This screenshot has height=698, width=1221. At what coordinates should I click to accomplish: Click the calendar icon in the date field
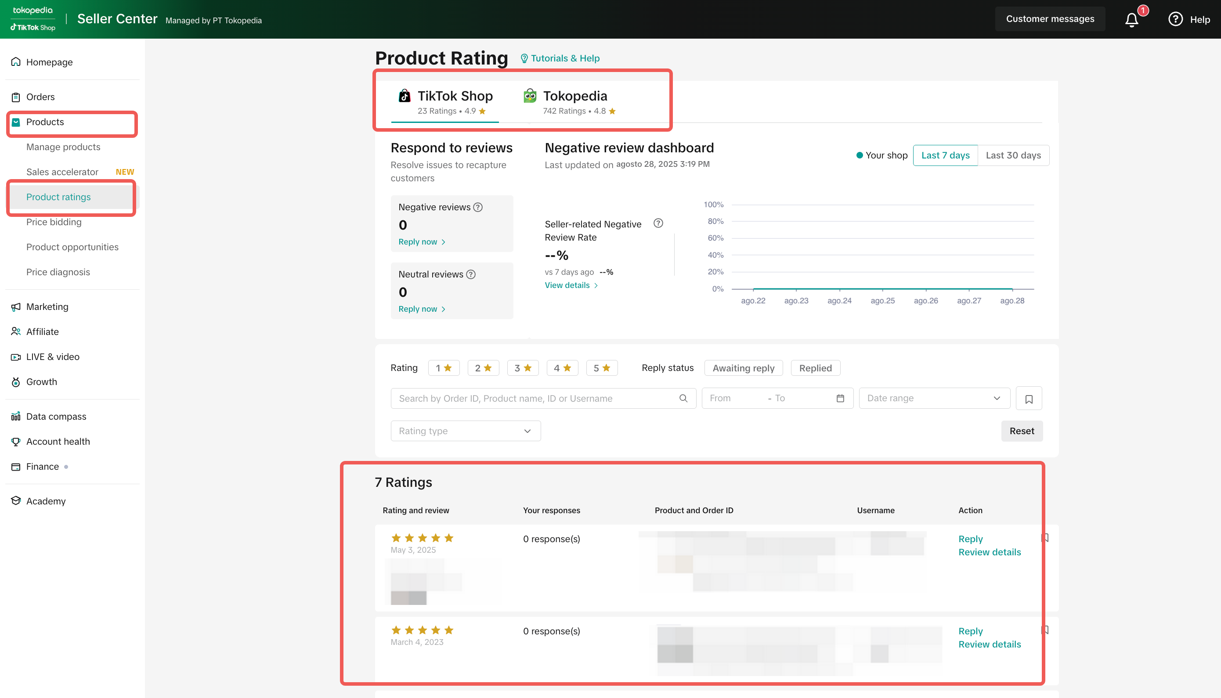click(840, 398)
